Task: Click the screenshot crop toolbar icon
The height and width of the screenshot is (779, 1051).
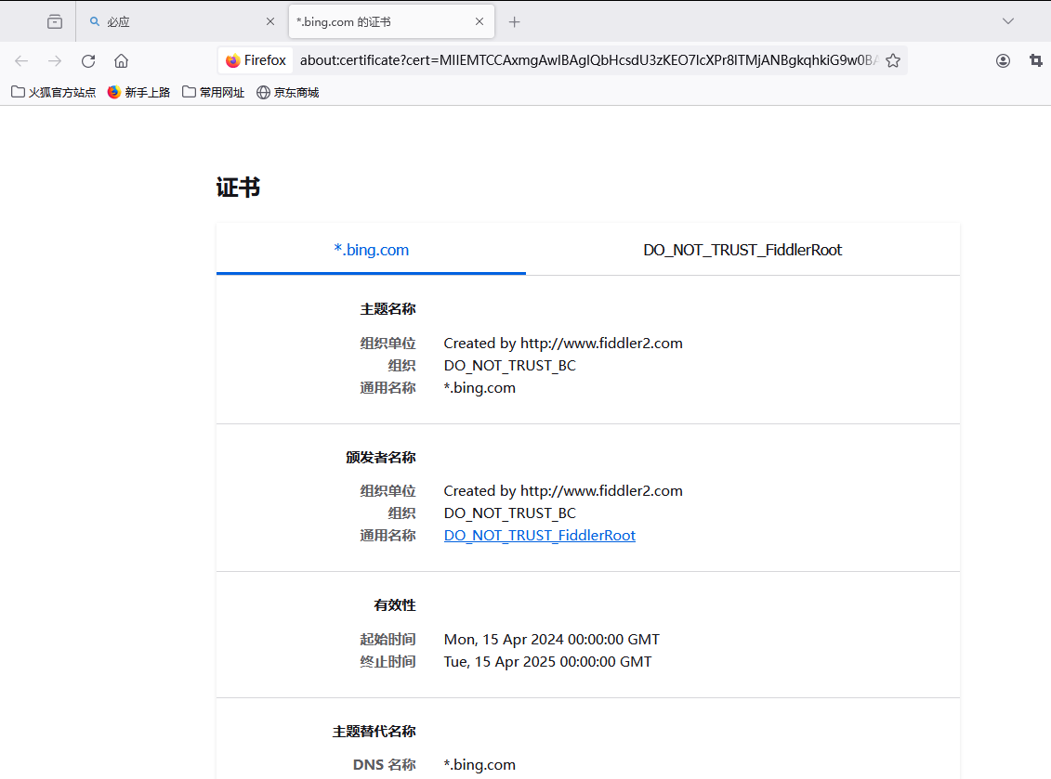Action: [x=1035, y=61]
